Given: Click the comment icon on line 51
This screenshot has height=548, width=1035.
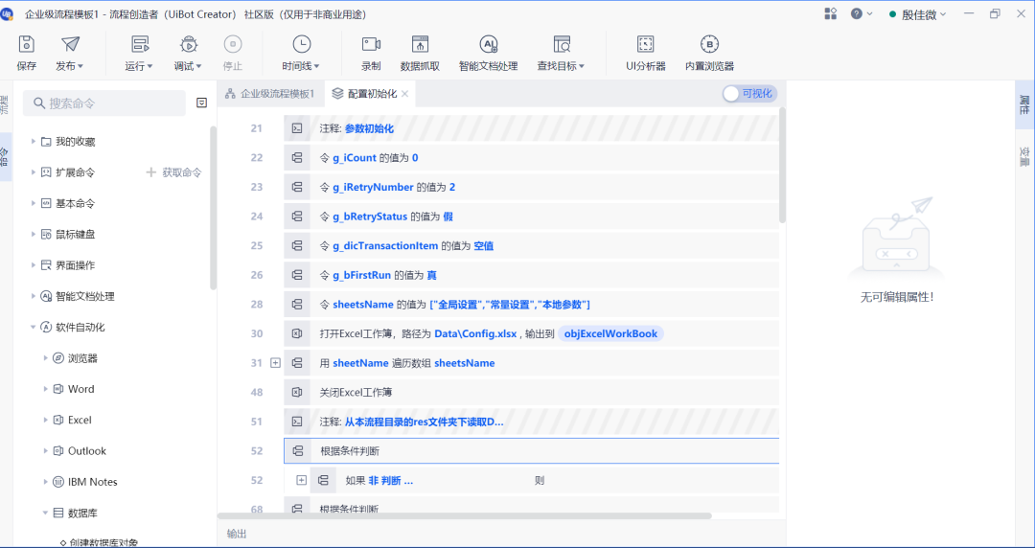Looking at the screenshot, I should pyautogui.click(x=297, y=422).
